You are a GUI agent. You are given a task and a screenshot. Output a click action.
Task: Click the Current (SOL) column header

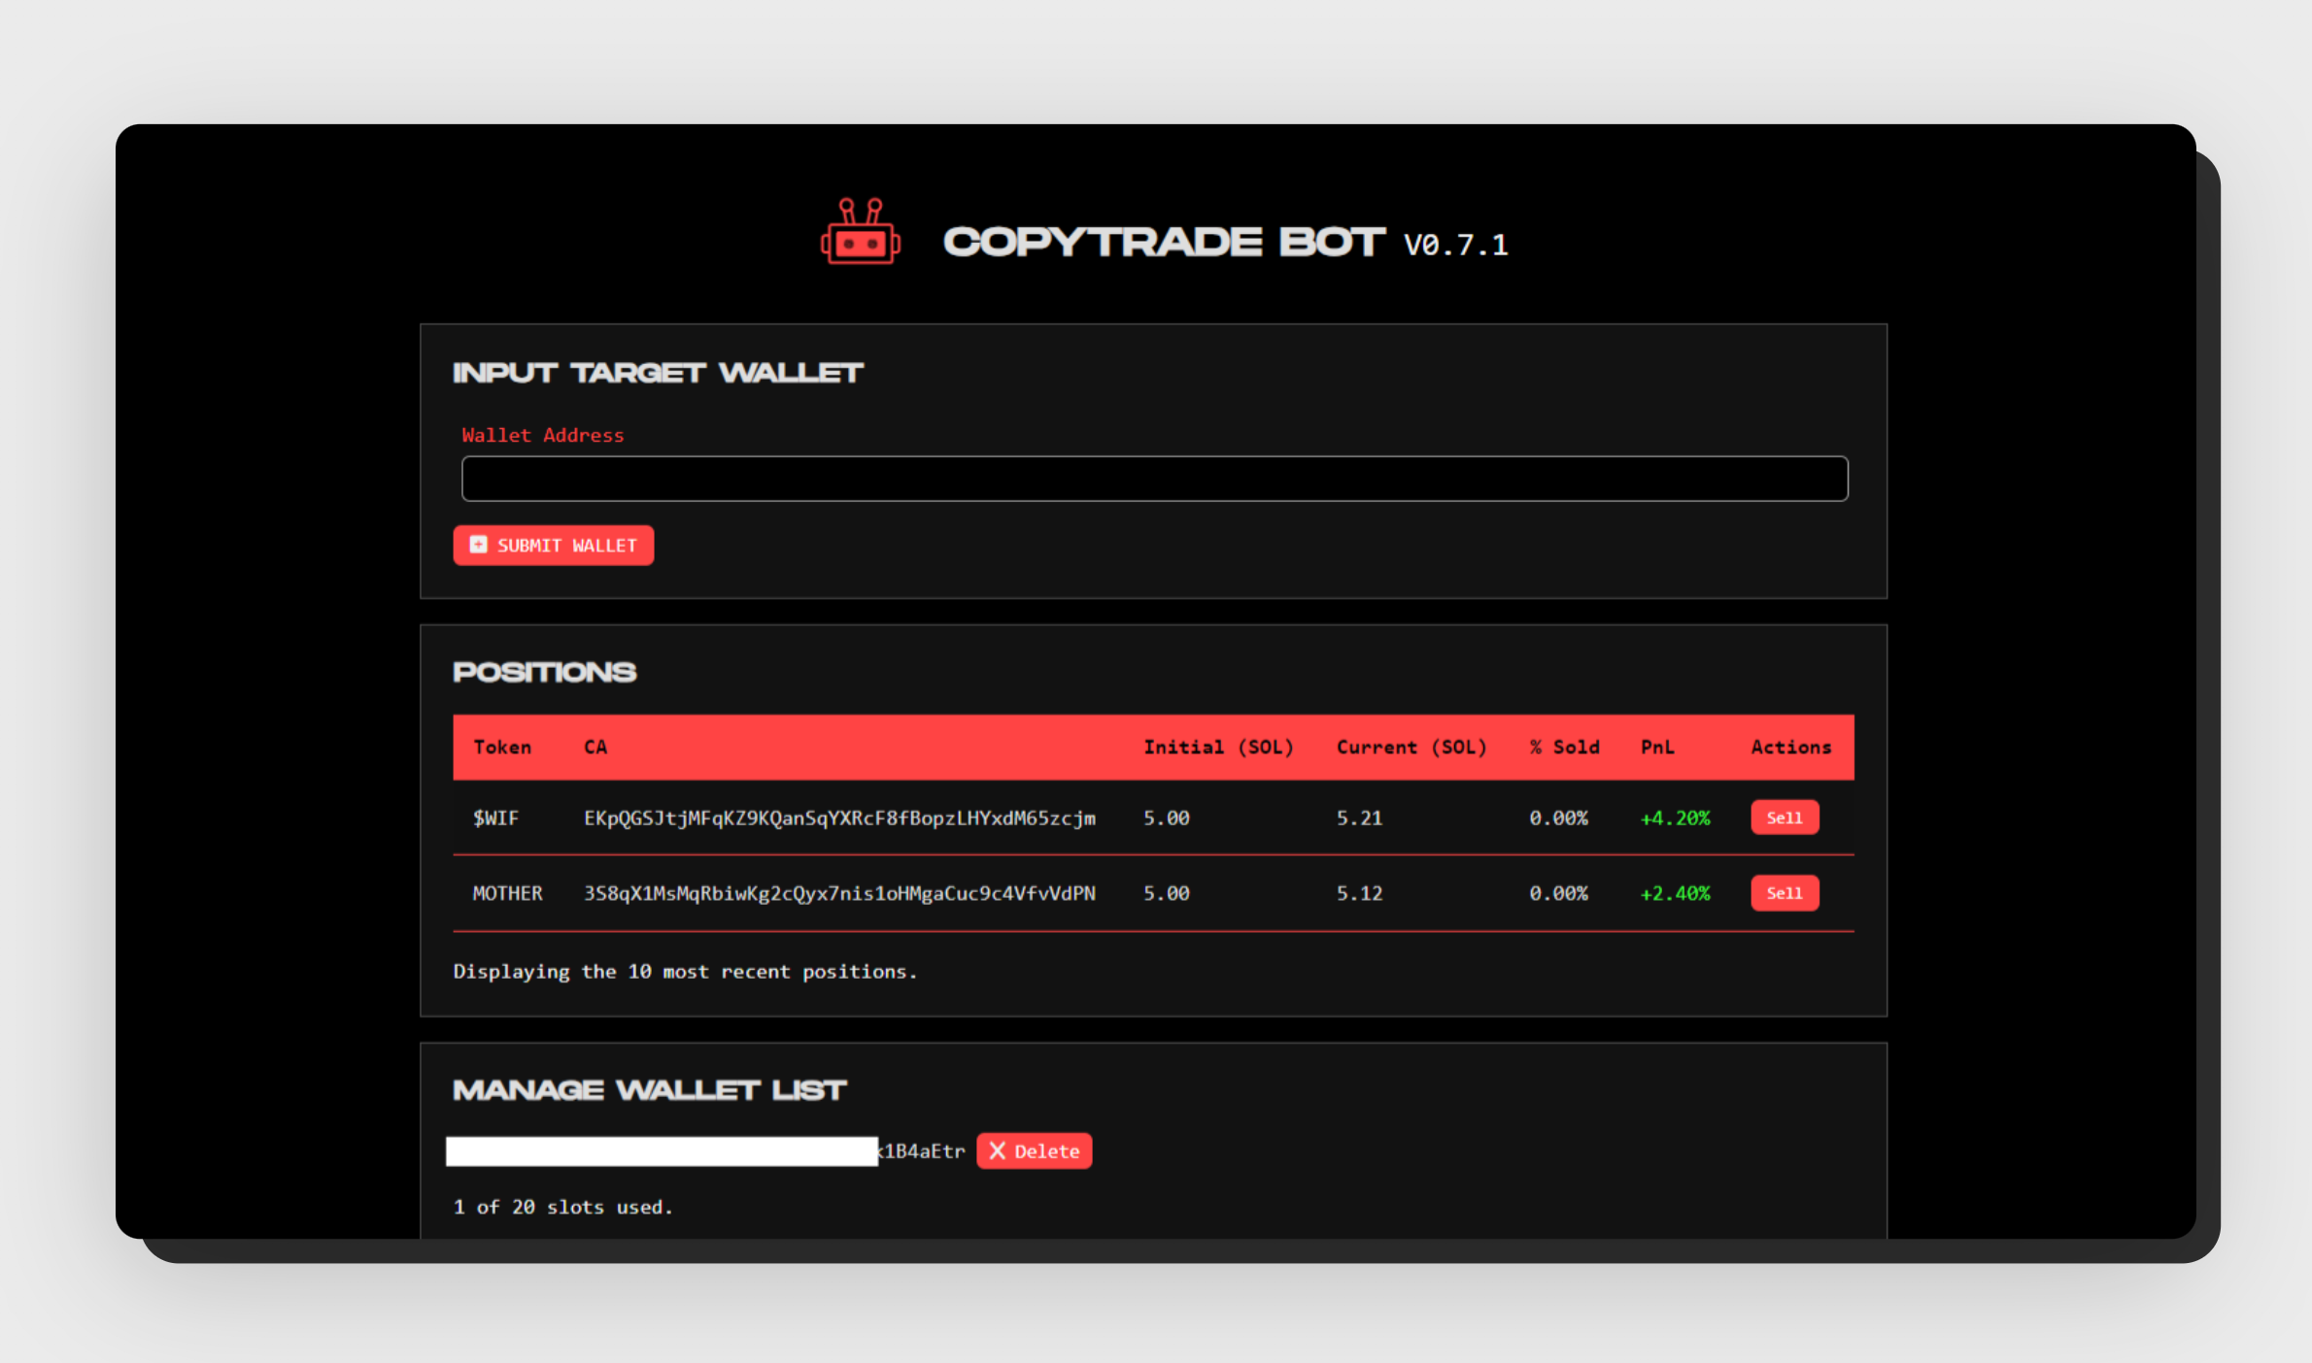coord(1411,747)
